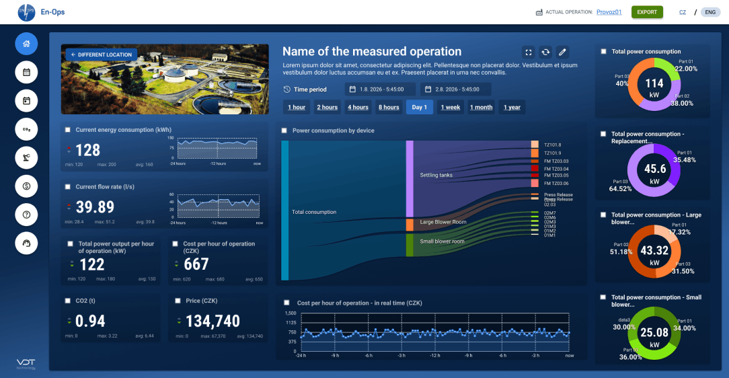Click the green EXPORT button
729x378 pixels.
(647, 12)
